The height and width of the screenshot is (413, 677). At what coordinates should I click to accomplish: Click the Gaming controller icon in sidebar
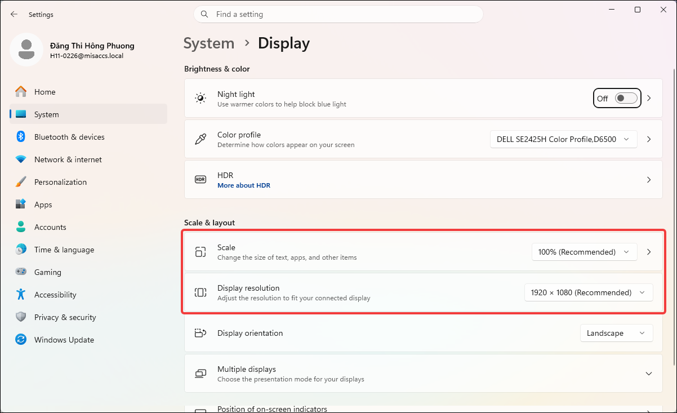click(21, 272)
